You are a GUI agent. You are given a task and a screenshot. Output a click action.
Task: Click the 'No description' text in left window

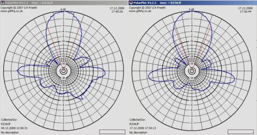(10, 132)
